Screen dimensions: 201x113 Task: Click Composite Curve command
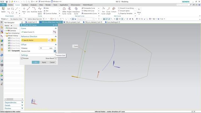click(x=88, y=8)
